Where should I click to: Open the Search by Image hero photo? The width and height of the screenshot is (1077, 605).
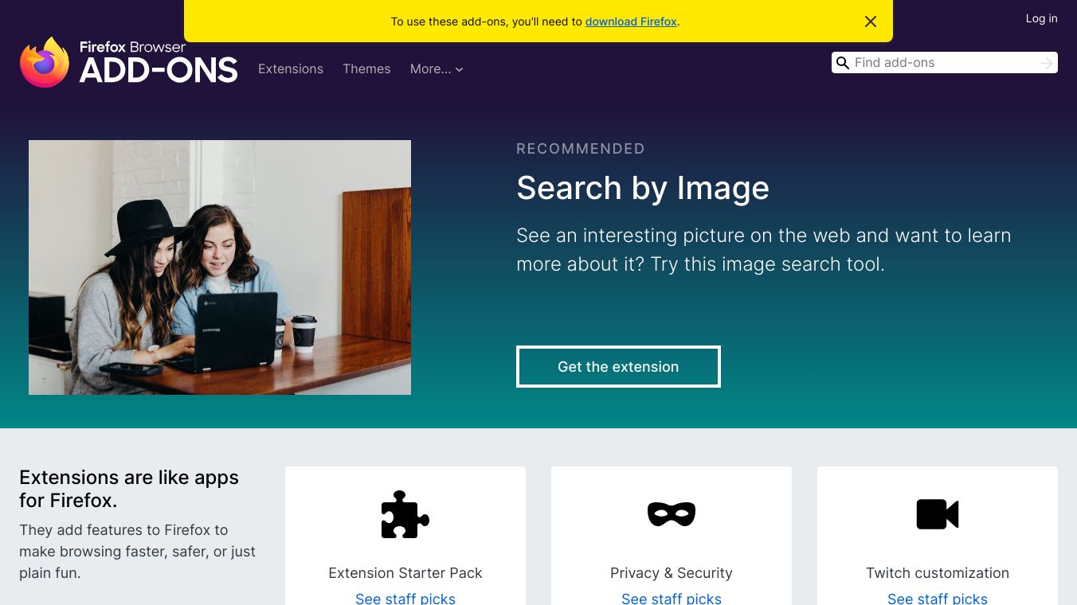coord(220,267)
